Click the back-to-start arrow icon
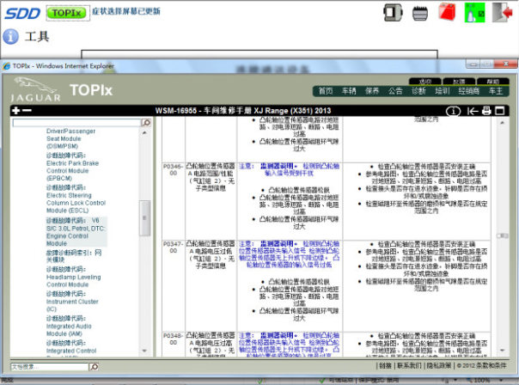Screen dimensions: 519x385 (473, 111)
